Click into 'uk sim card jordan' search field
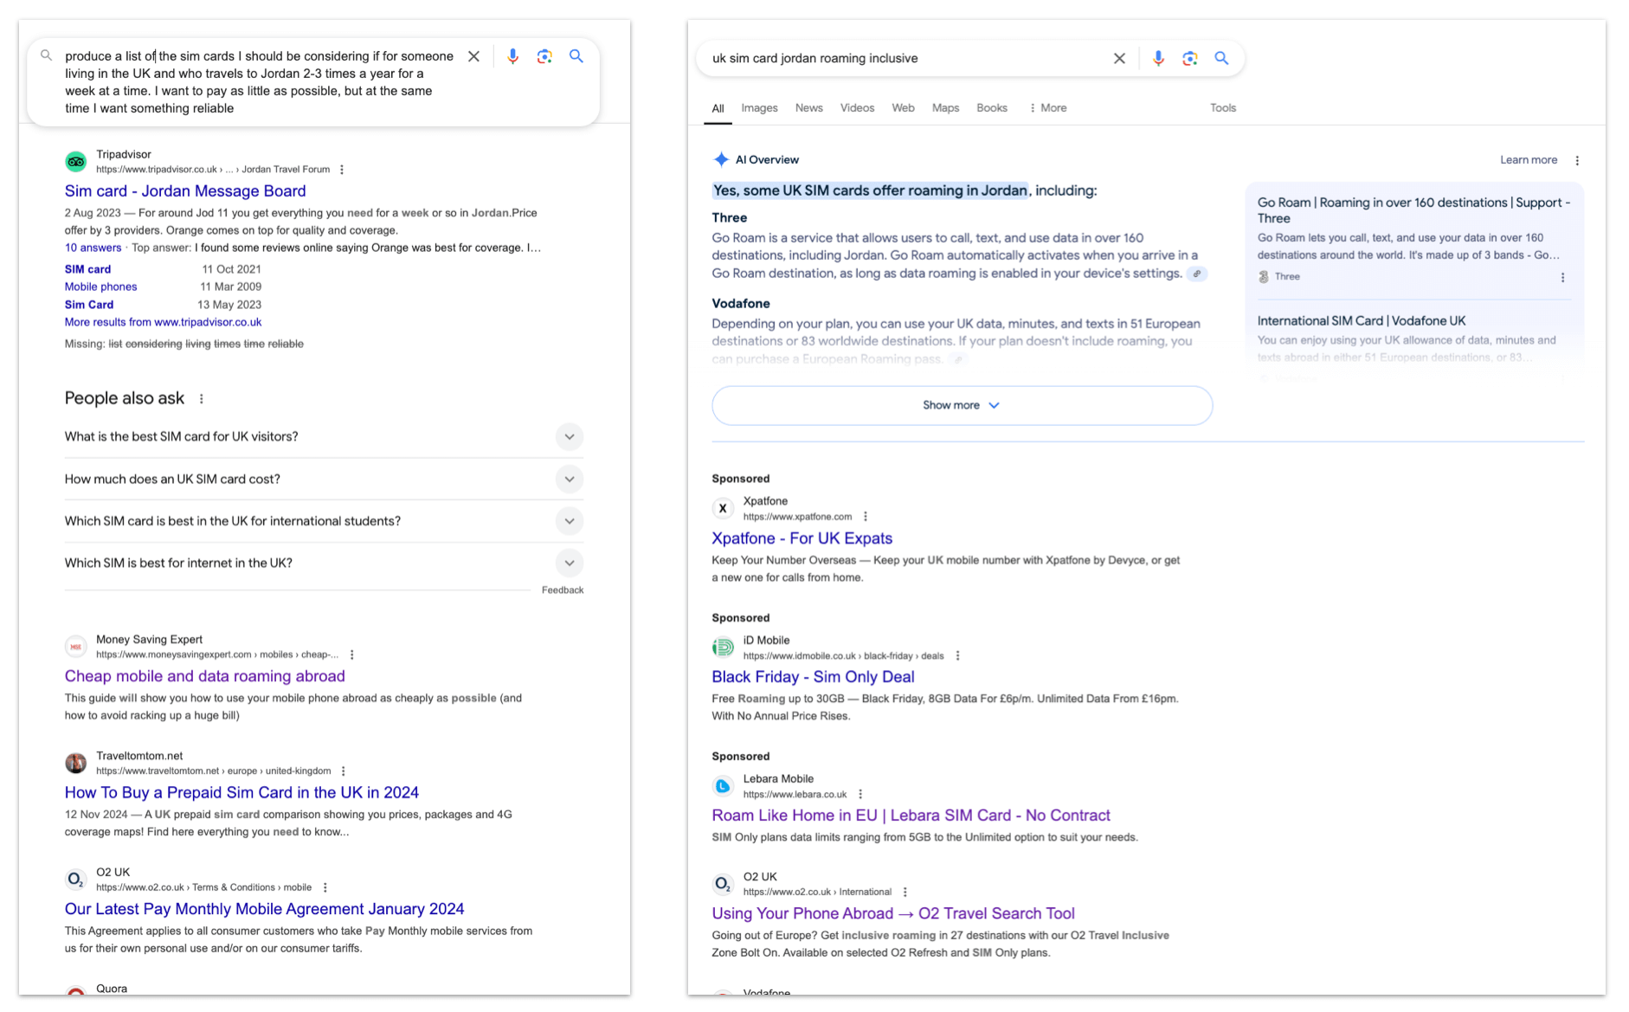 tap(905, 58)
